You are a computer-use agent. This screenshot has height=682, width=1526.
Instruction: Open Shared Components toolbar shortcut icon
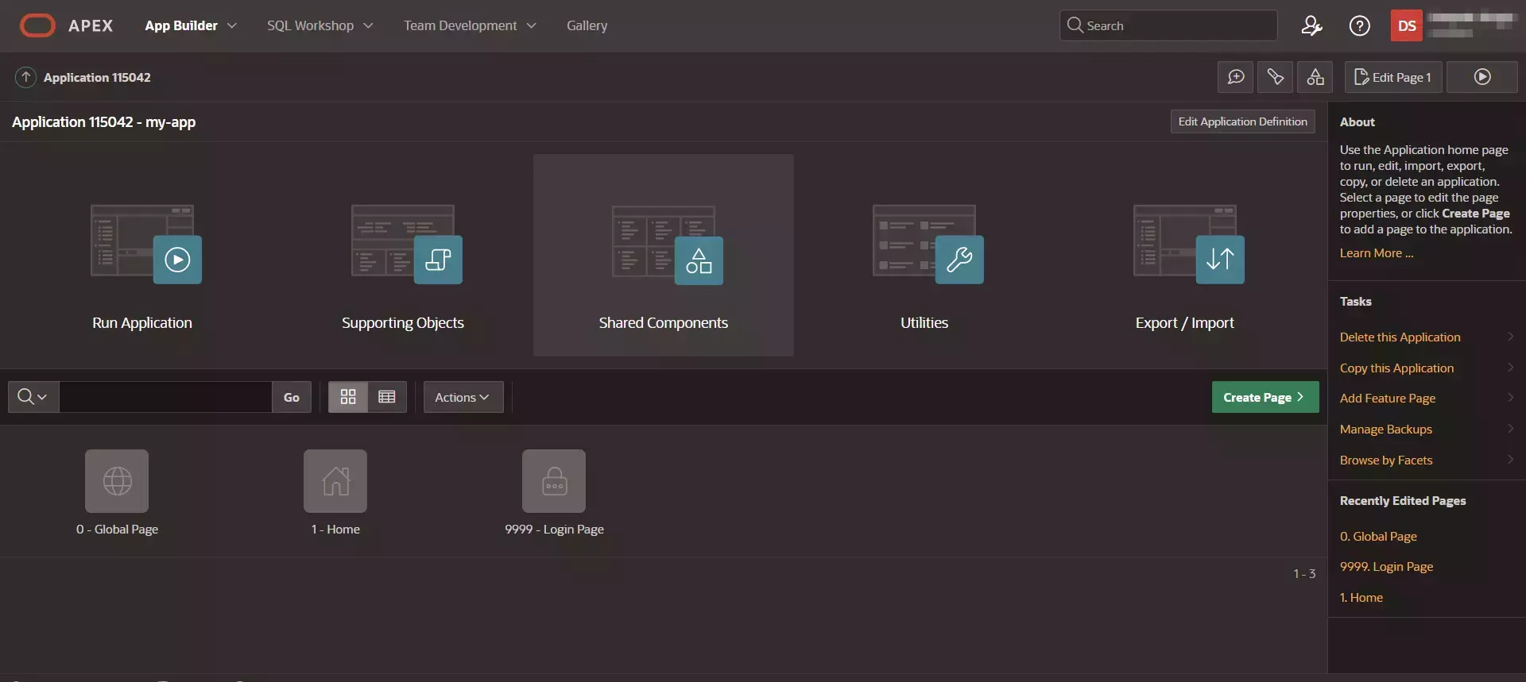coord(1315,77)
